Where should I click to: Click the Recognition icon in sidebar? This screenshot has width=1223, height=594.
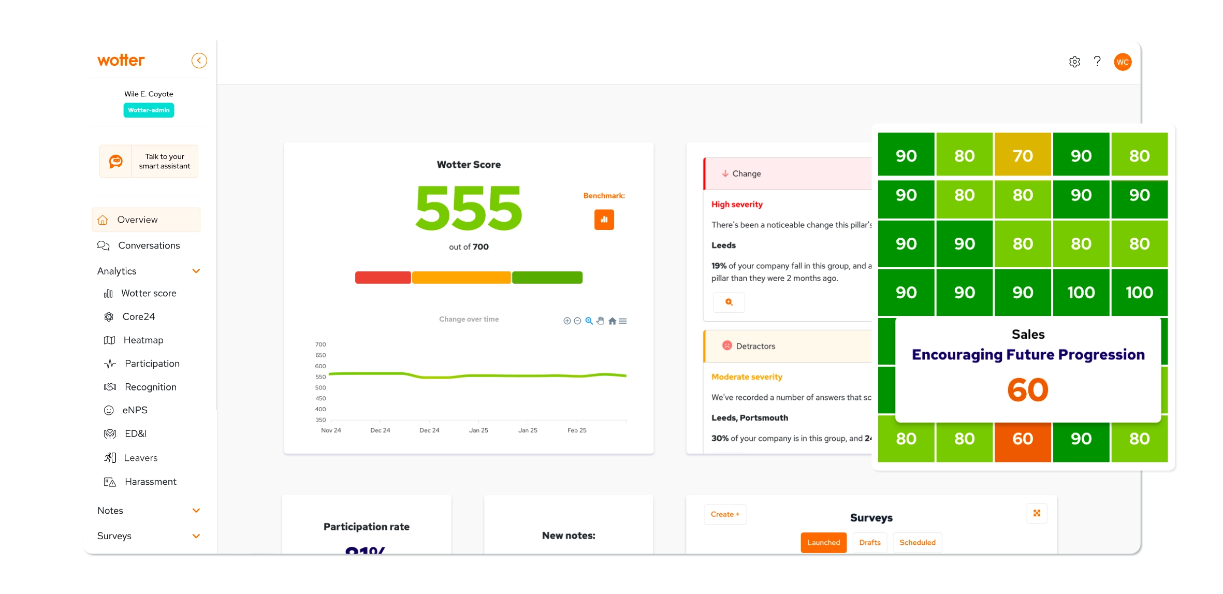pyautogui.click(x=109, y=386)
